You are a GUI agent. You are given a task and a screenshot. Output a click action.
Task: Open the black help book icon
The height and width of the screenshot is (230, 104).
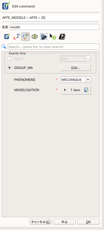62,37
